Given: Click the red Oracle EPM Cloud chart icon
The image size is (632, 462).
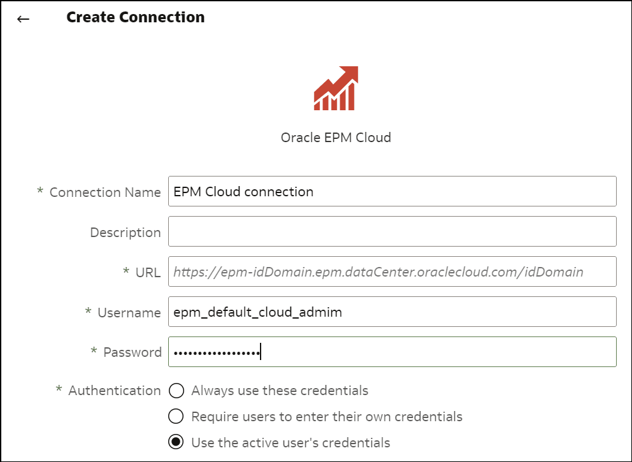Looking at the screenshot, I should (336, 89).
